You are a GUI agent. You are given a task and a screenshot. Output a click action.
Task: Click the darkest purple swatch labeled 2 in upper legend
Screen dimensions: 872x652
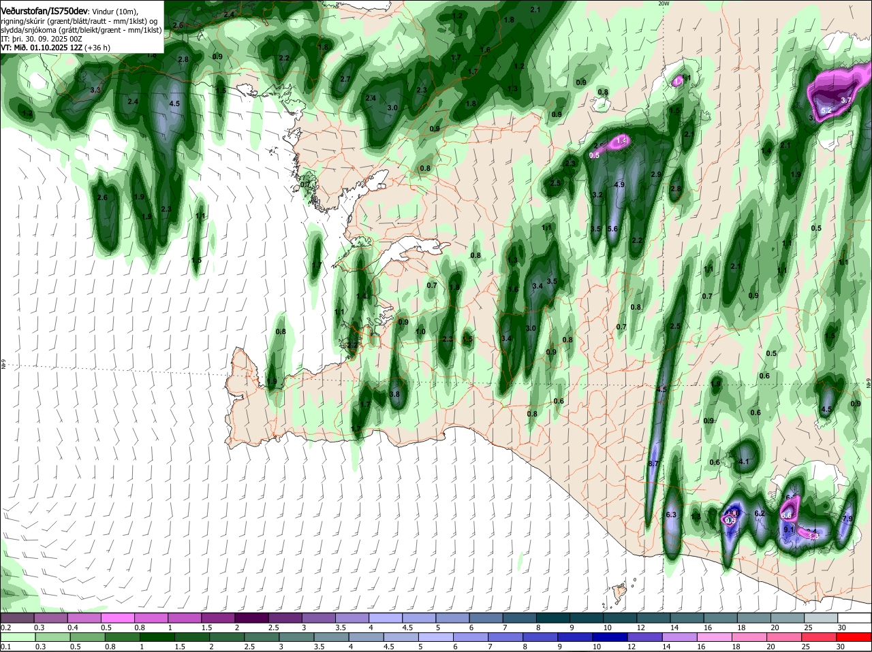(x=251, y=618)
